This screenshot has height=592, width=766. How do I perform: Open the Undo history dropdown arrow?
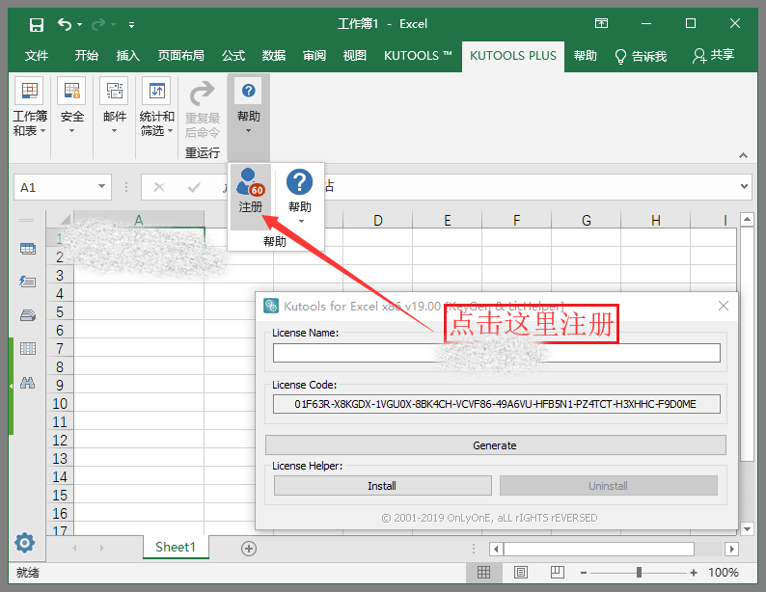point(80,24)
